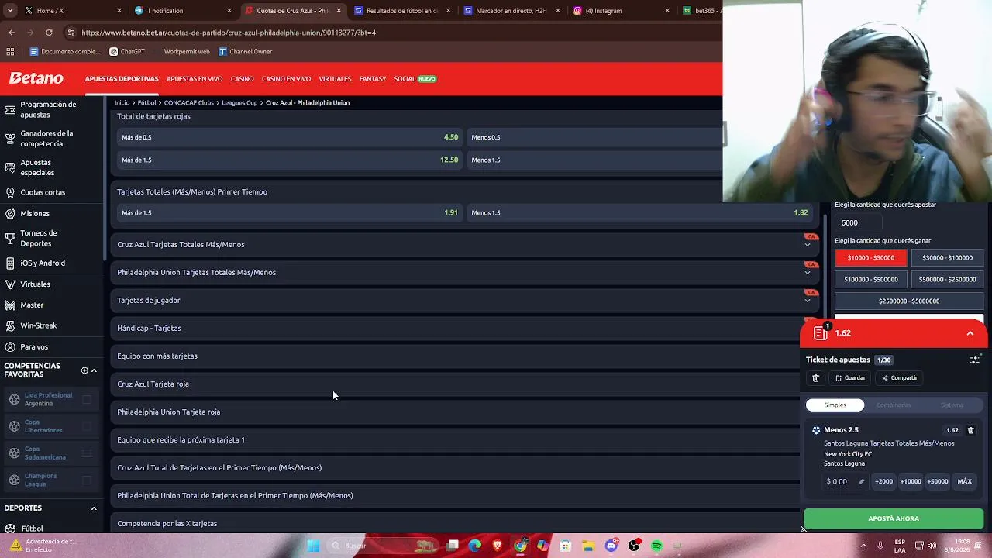The width and height of the screenshot is (992, 558).
Task: Open File Explorer from the taskbar
Action: (x=588, y=546)
